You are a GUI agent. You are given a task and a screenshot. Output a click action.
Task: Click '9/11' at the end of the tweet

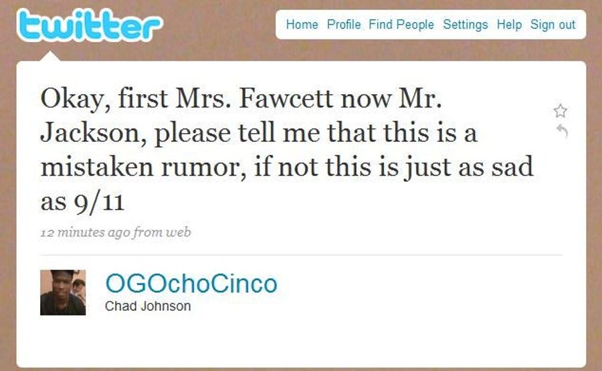click(x=100, y=202)
